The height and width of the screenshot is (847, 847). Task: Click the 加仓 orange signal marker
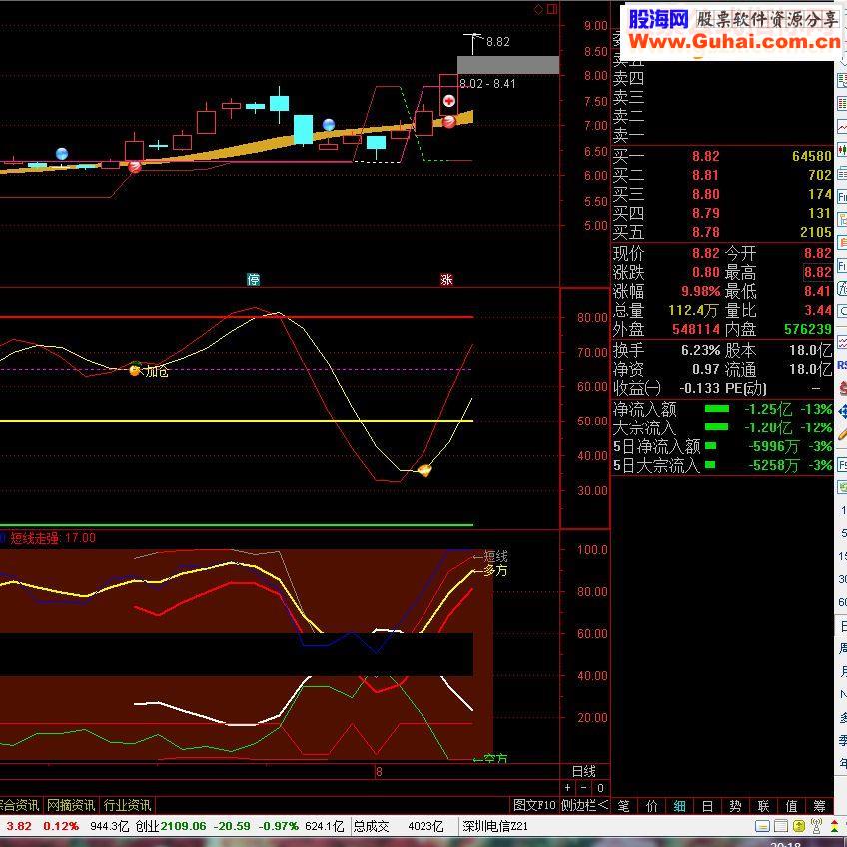point(135,370)
